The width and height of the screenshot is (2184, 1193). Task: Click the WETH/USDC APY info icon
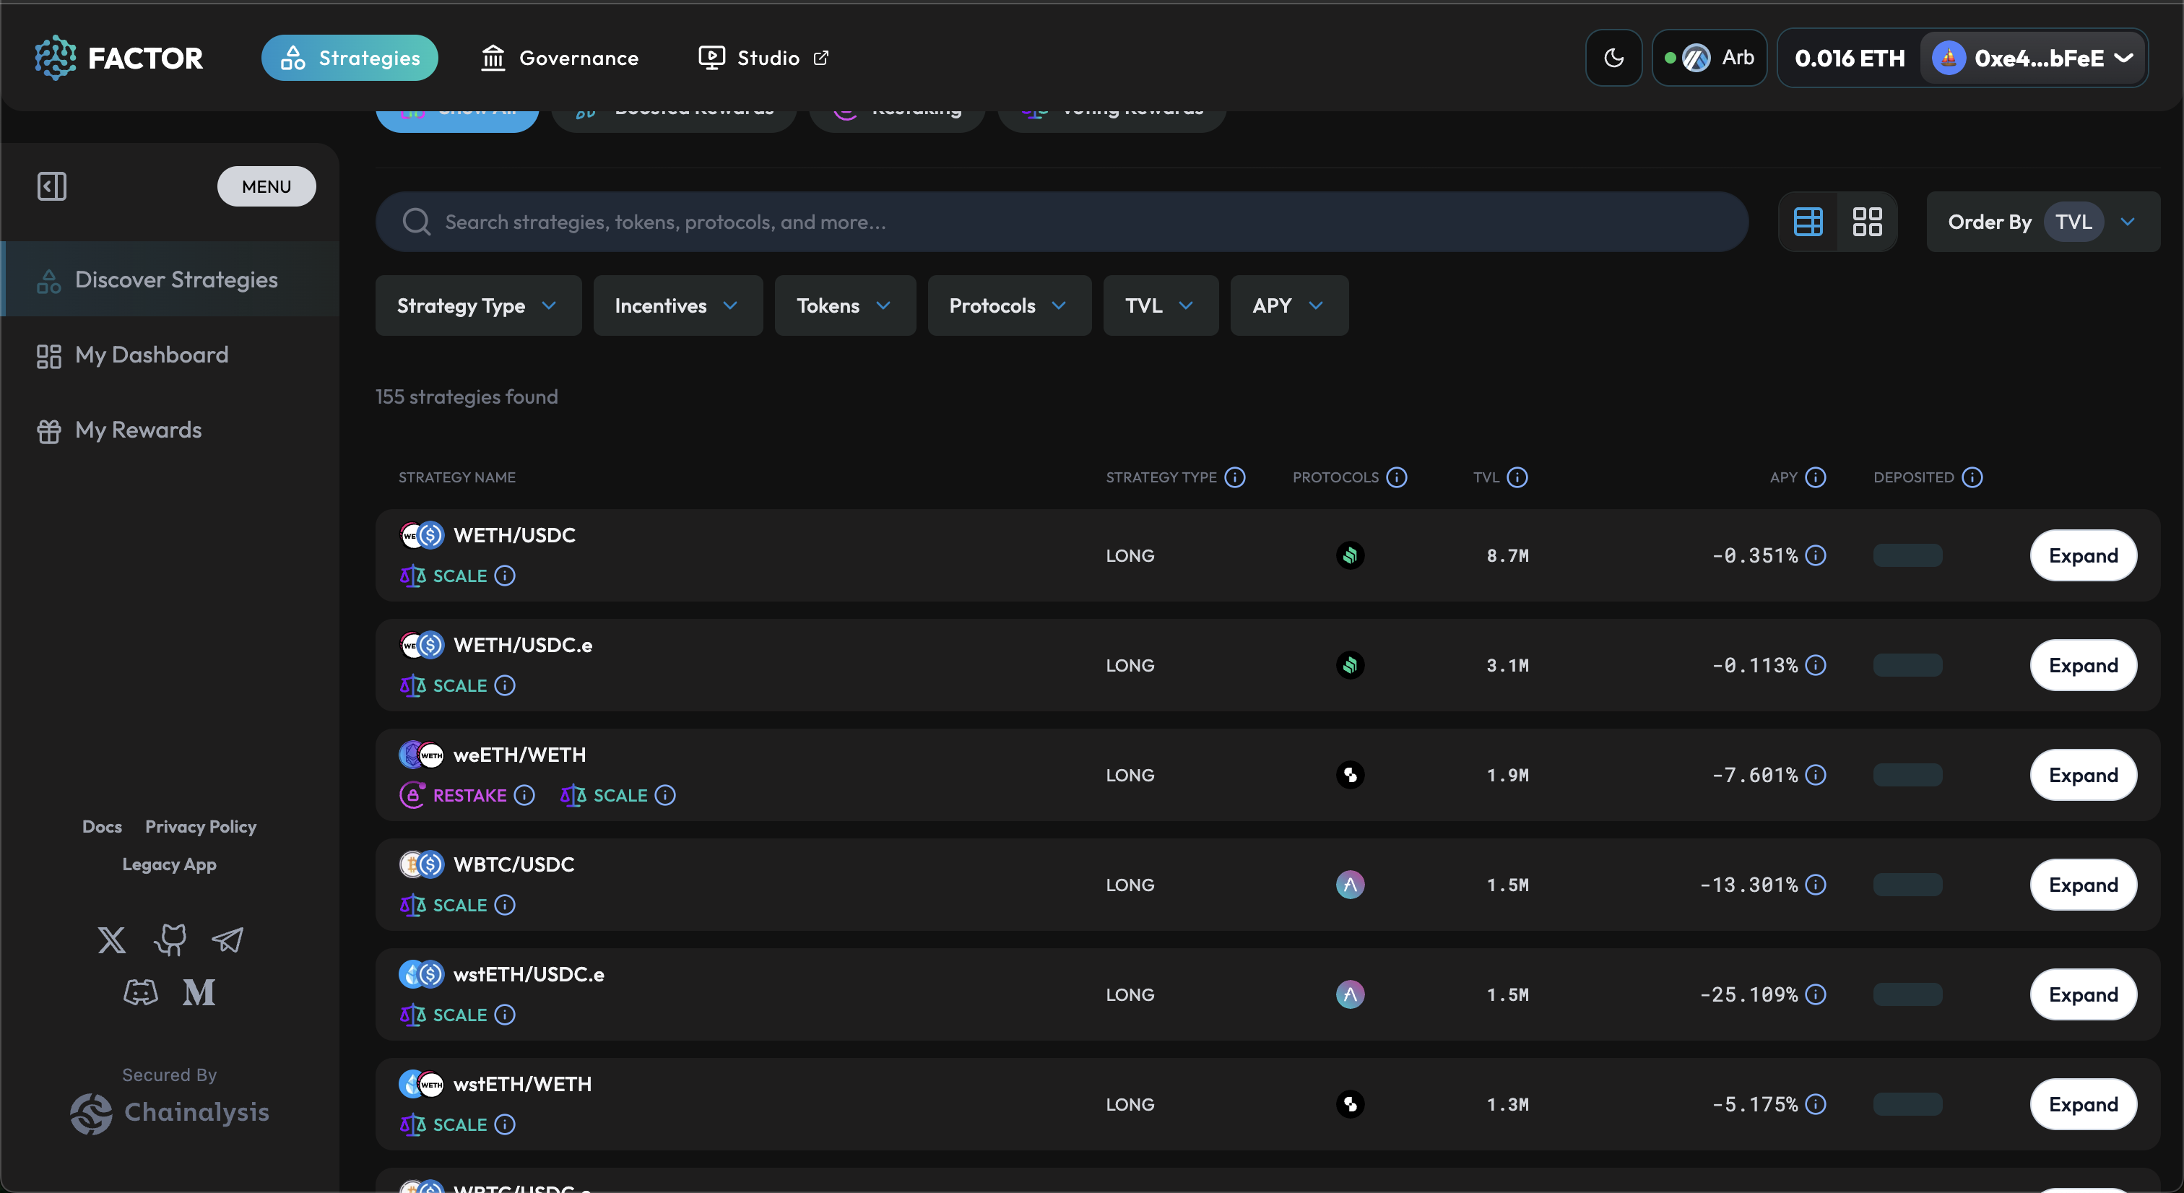click(x=1815, y=555)
